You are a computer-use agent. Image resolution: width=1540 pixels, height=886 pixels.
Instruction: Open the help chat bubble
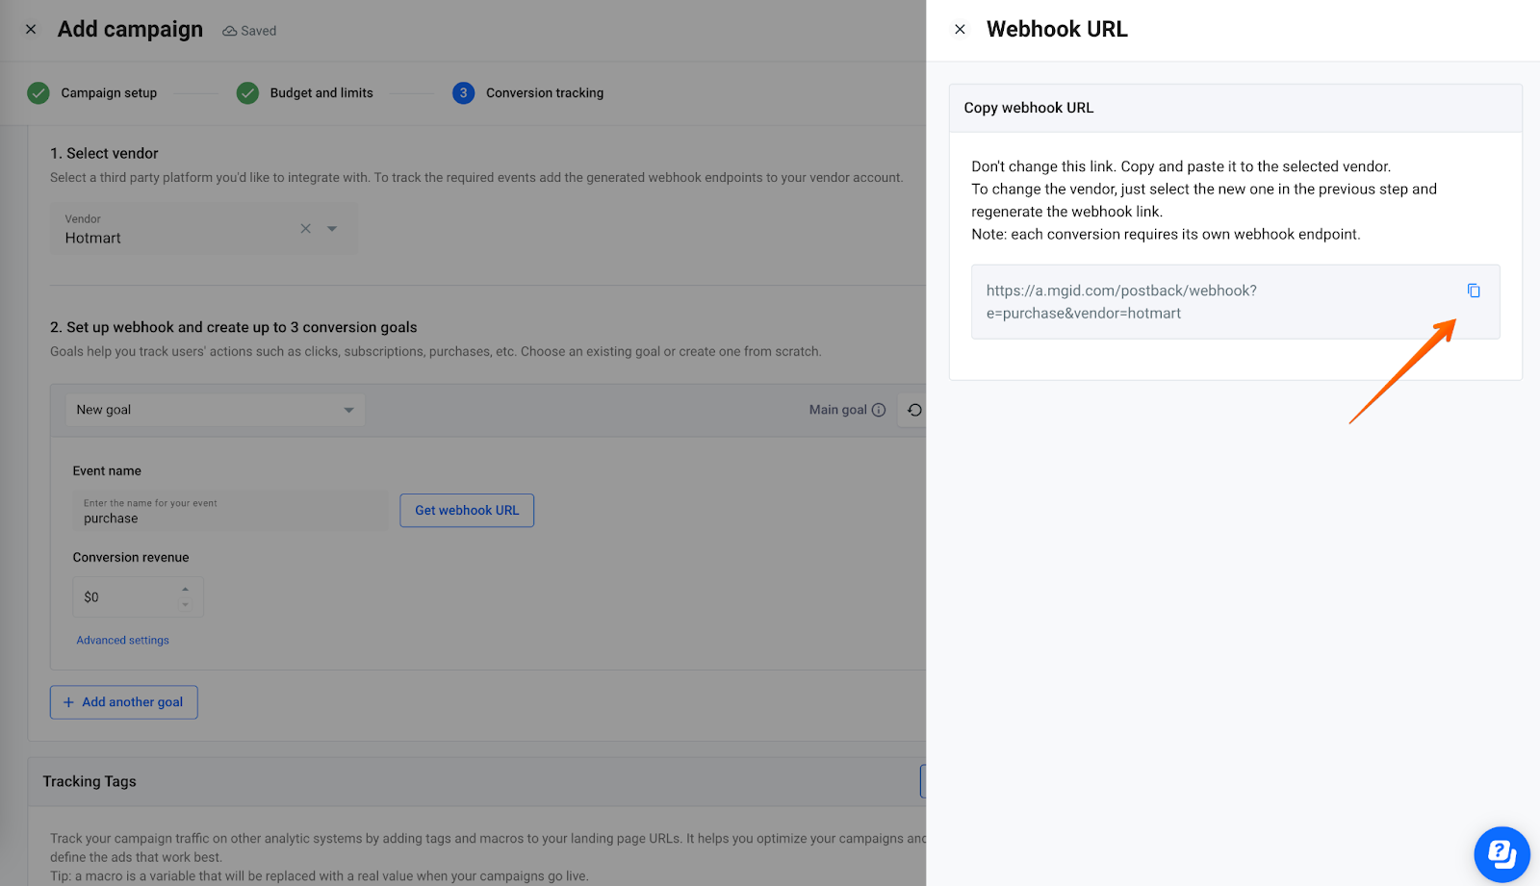1501,853
